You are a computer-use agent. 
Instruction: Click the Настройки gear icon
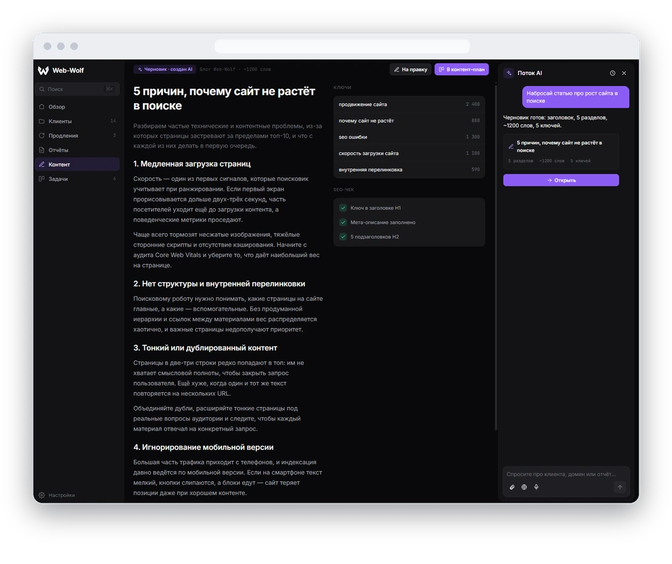pyautogui.click(x=42, y=495)
